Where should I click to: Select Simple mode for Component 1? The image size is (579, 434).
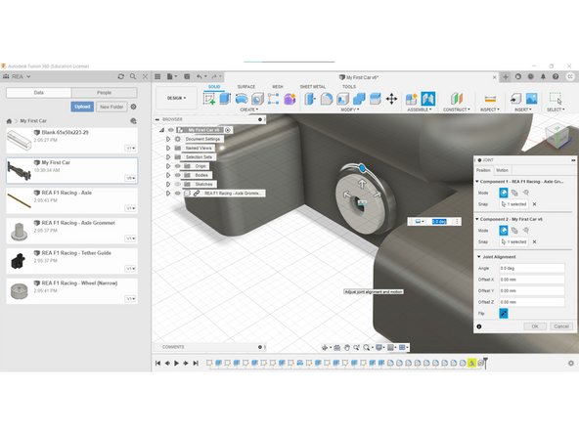coord(504,193)
